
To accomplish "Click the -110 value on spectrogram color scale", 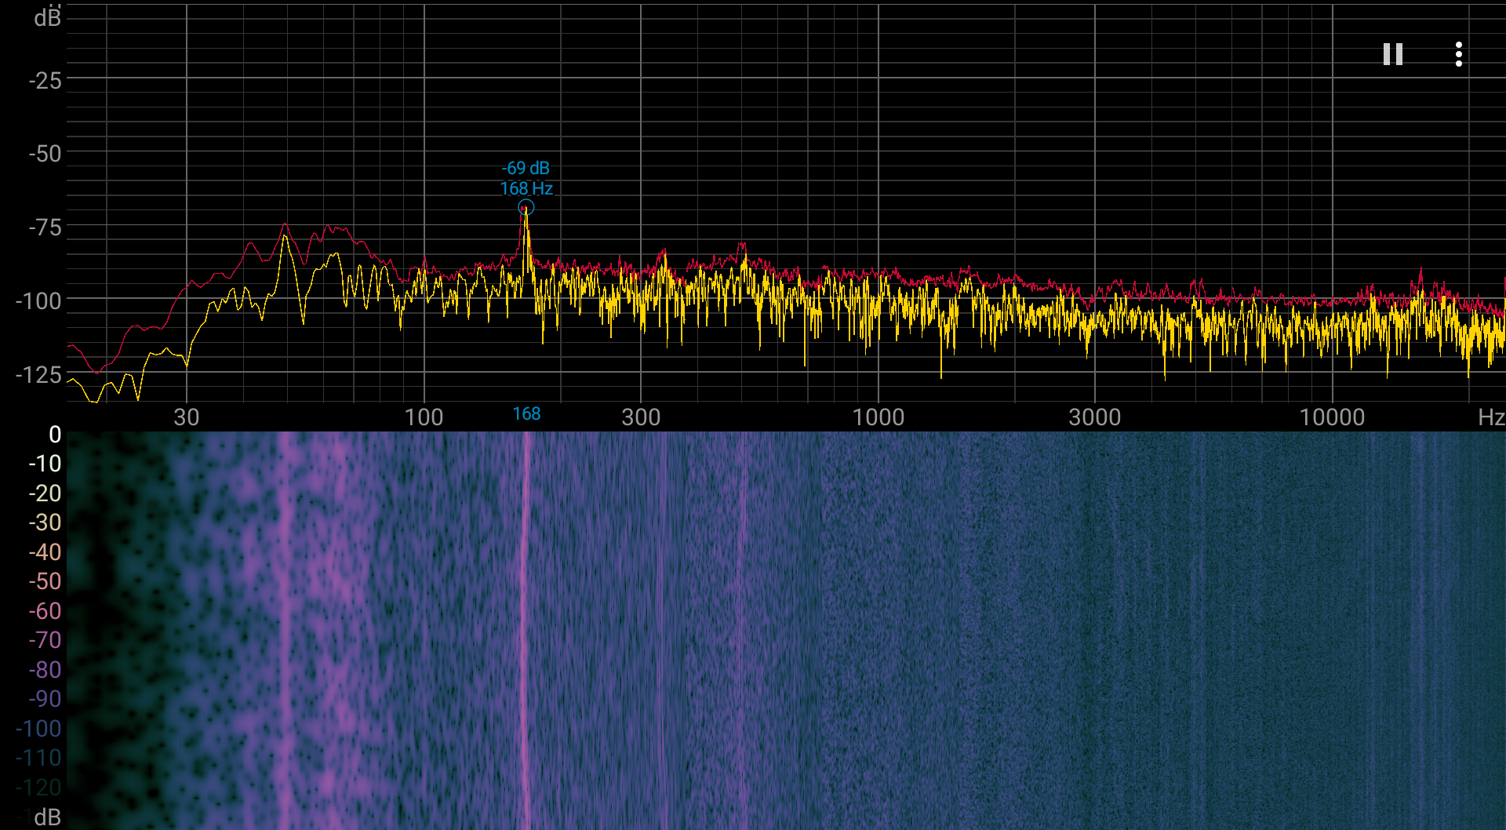I will click(x=38, y=758).
